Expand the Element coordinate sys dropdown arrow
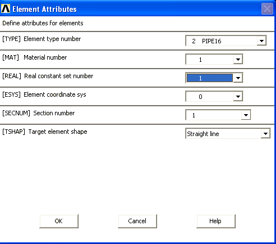The height and width of the screenshot is (244, 276). 238,97
